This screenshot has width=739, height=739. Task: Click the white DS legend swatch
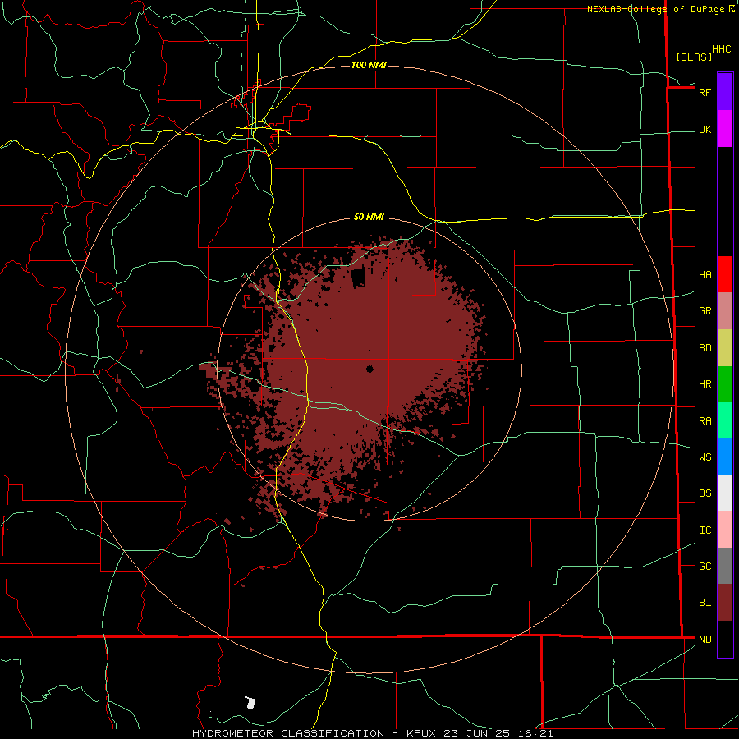(x=725, y=493)
